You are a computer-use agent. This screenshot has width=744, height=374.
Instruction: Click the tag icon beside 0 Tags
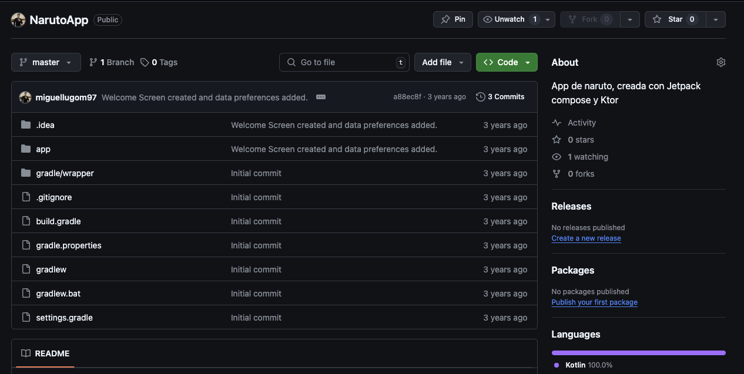pyautogui.click(x=145, y=62)
